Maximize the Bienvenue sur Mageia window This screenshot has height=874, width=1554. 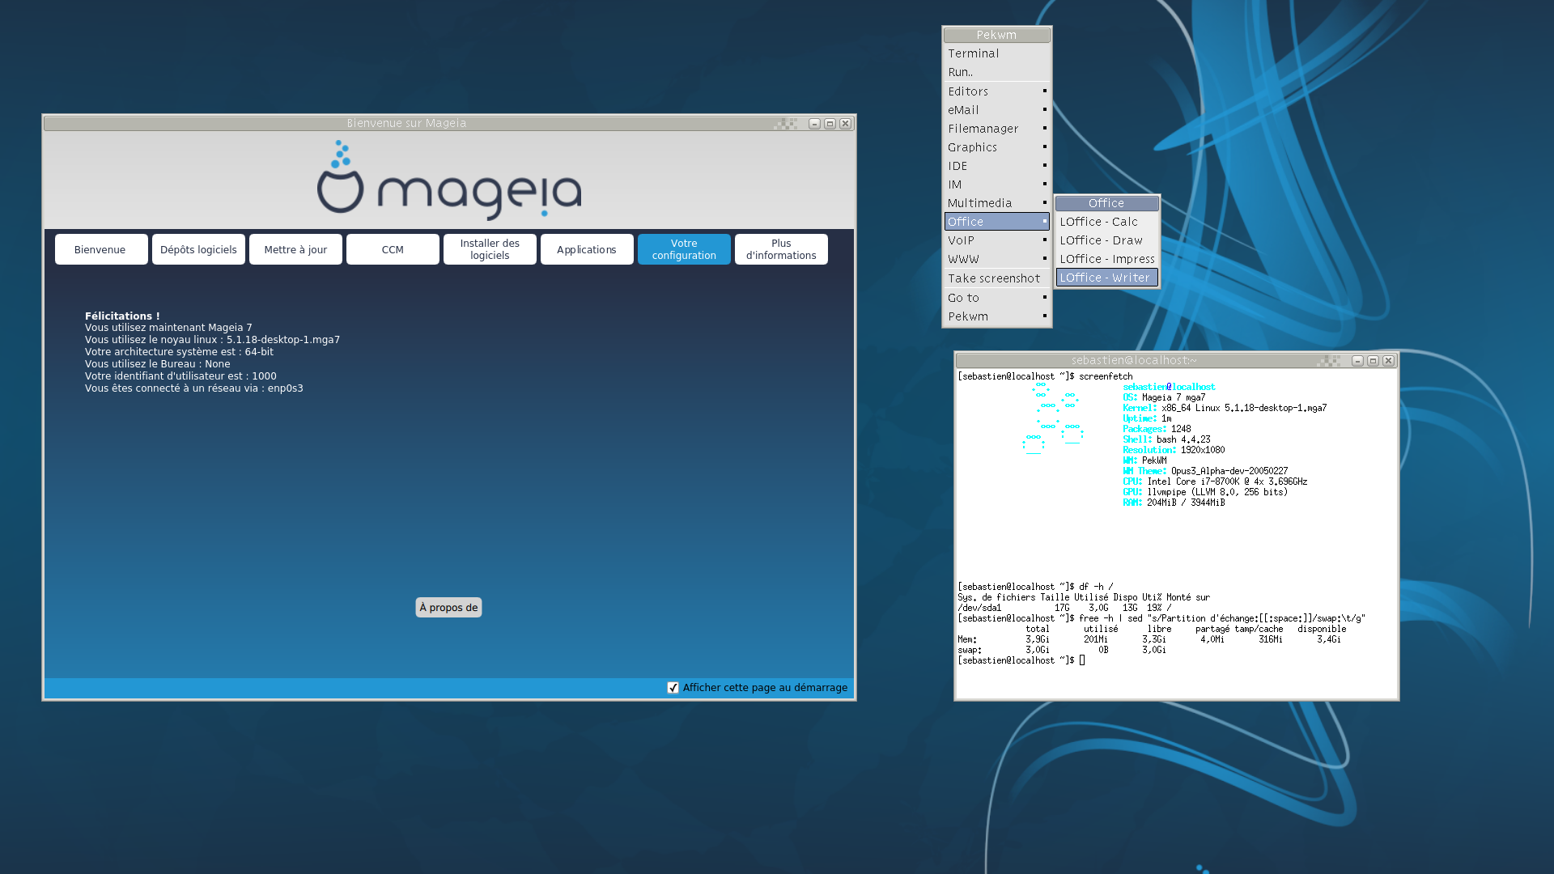coord(830,124)
